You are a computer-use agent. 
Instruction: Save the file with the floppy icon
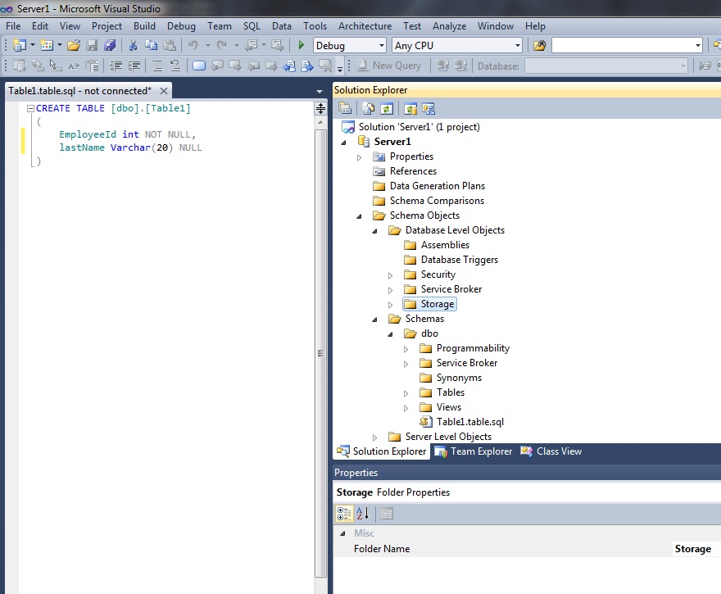(x=92, y=45)
